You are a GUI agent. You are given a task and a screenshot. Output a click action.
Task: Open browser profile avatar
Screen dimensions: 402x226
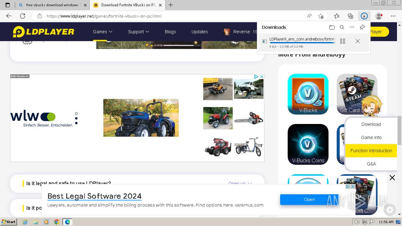pyautogui.click(x=379, y=16)
